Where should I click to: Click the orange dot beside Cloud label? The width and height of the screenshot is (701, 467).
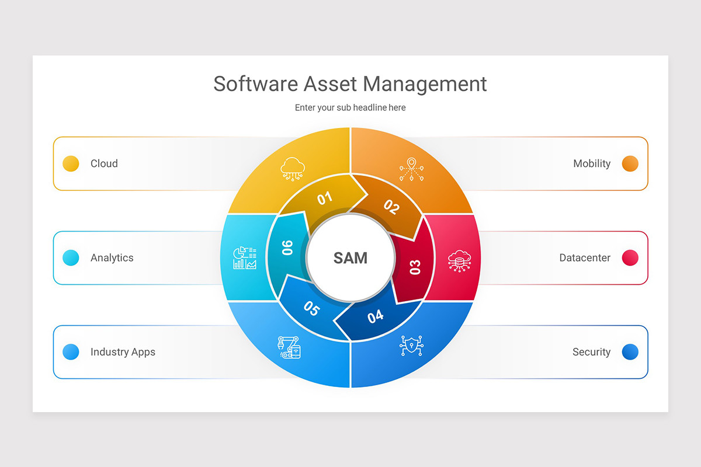71,163
